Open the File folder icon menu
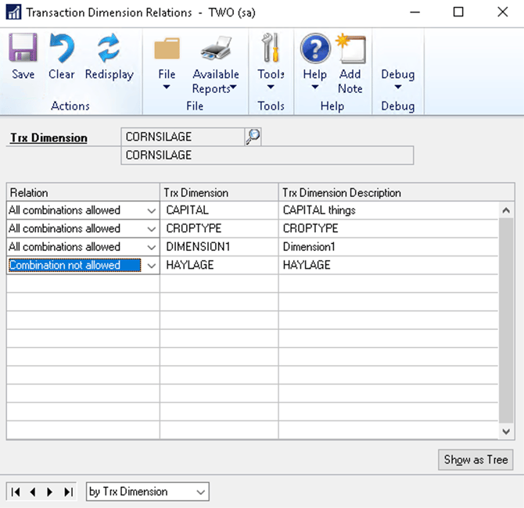This screenshot has height=508, width=524. click(x=167, y=49)
